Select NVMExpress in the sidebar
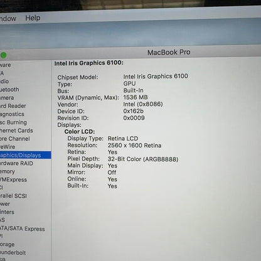The image size is (261, 261). pyautogui.click(x=13, y=179)
